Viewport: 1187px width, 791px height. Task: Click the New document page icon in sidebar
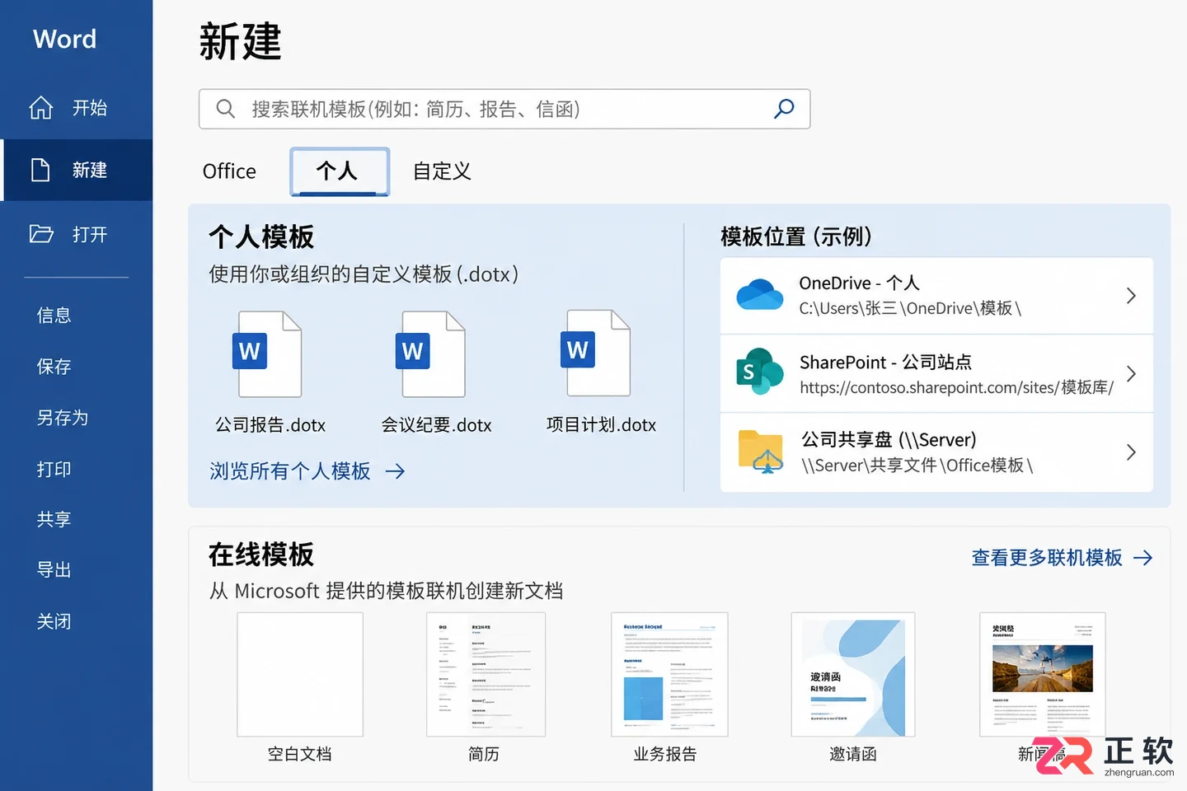[40, 170]
